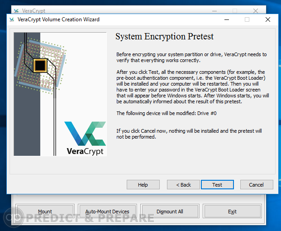Go back with the < Back button
281x231 pixels.
pos(183,184)
